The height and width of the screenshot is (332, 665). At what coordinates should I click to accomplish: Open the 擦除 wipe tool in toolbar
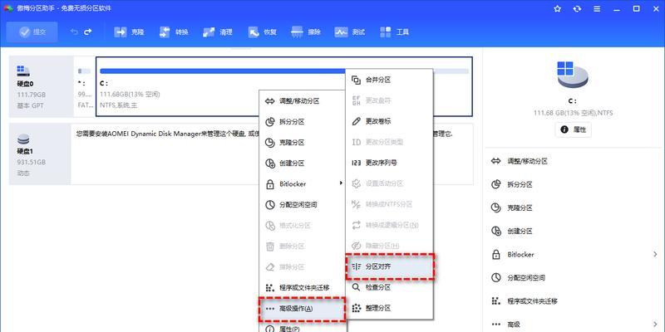coord(306,32)
